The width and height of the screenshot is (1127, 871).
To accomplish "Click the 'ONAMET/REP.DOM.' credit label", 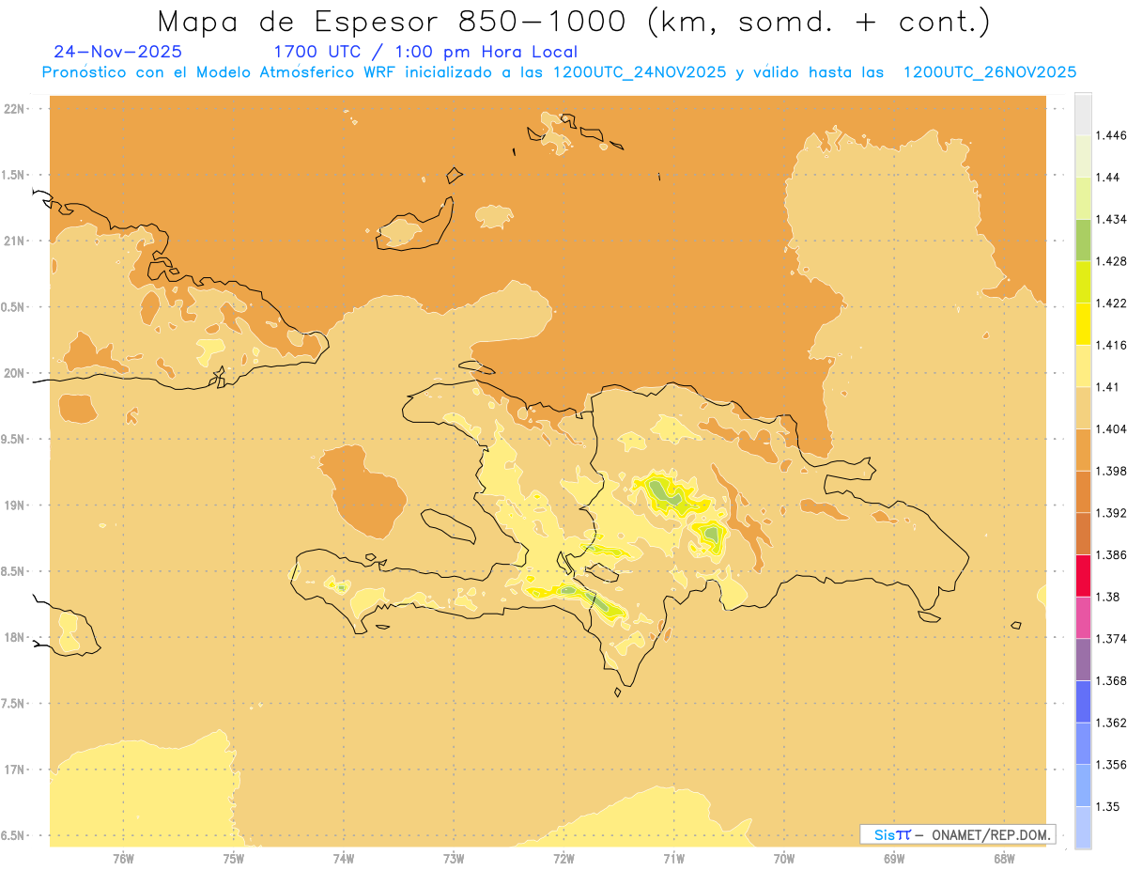I will pos(992,834).
